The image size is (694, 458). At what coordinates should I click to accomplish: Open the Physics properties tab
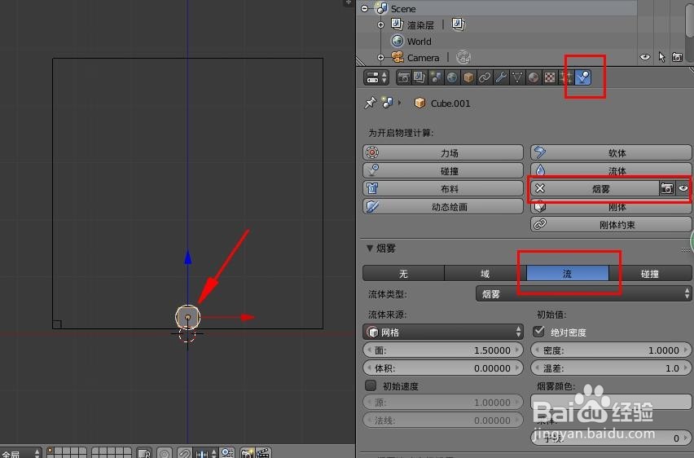[583, 78]
